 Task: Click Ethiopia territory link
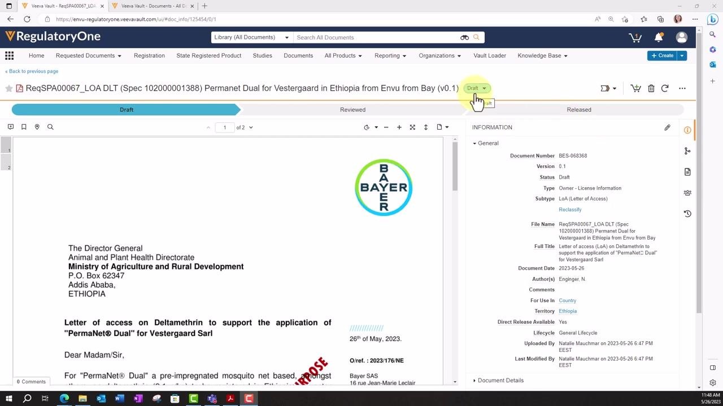(568, 311)
